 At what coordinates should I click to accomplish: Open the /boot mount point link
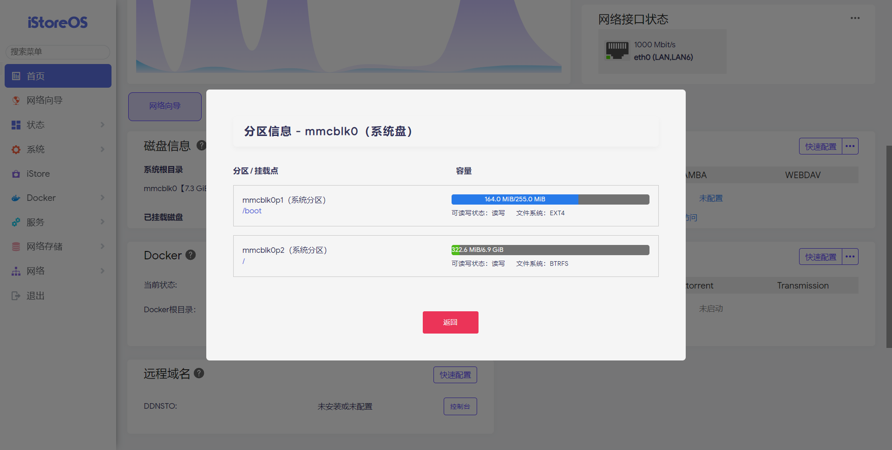pos(252,211)
